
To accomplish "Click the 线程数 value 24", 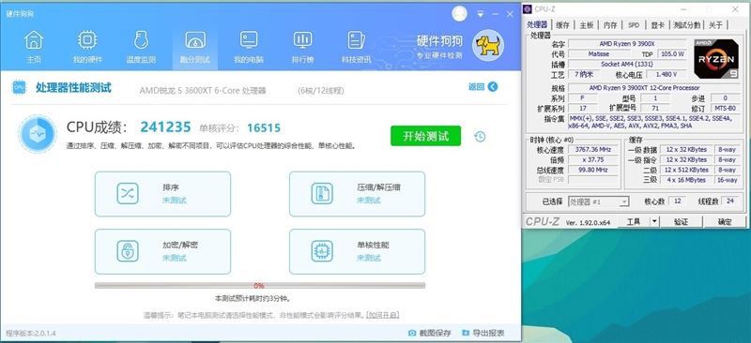I will (729, 201).
